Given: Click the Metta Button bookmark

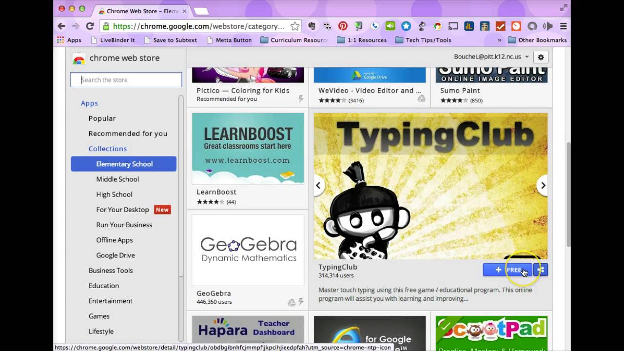Looking at the screenshot, I should 229,40.
